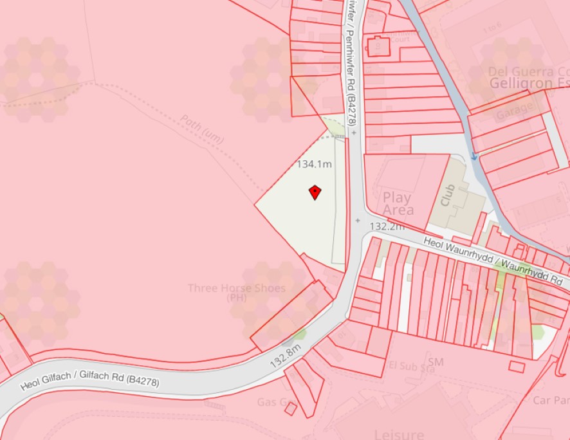Image resolution: width=570 pixels, height=440 pixels.
Task: Click the 132.8m spot height on road
Action: pyautogui.click(x=286, y=356)
